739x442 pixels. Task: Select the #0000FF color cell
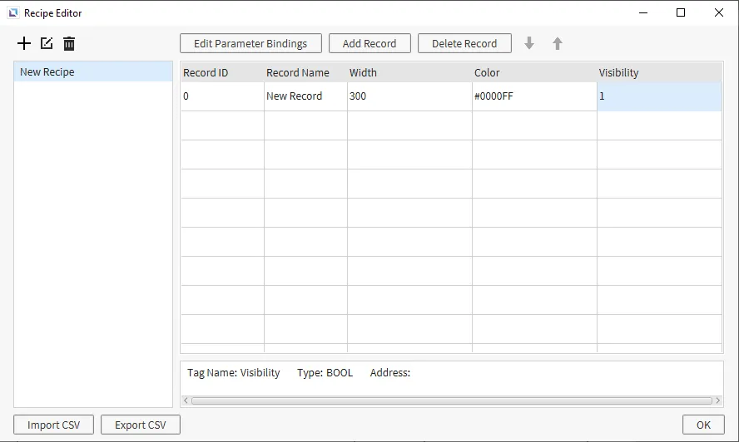tap(534, 96)
